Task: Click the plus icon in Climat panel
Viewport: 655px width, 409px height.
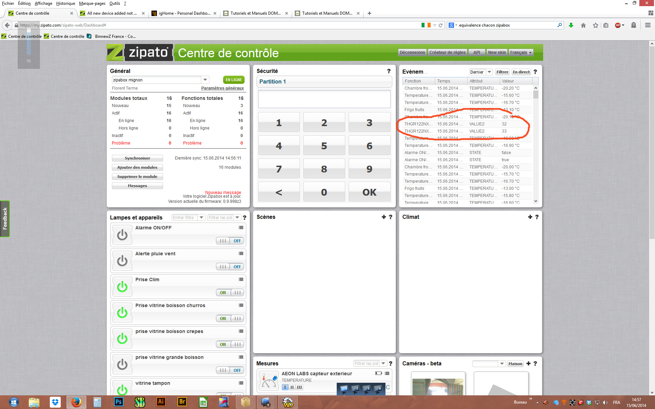Action: tap(530, 217)
